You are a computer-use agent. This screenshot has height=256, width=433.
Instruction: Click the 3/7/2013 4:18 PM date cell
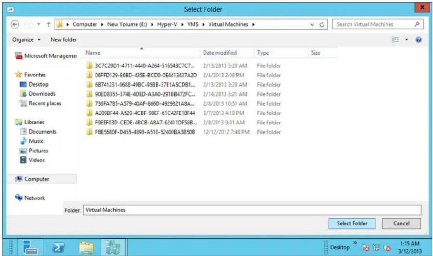click(x=224, y=113)
